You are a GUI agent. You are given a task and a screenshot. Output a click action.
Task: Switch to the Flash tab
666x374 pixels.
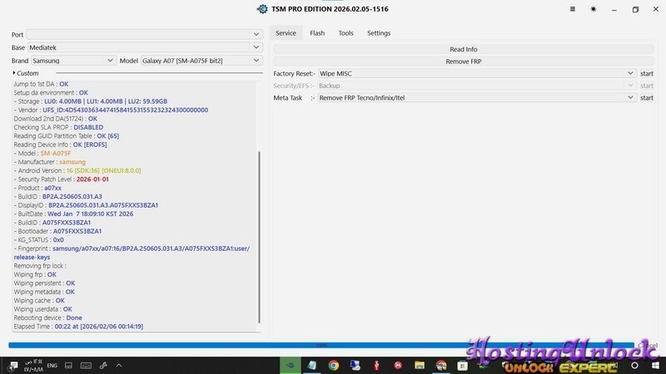click(317, 33)
